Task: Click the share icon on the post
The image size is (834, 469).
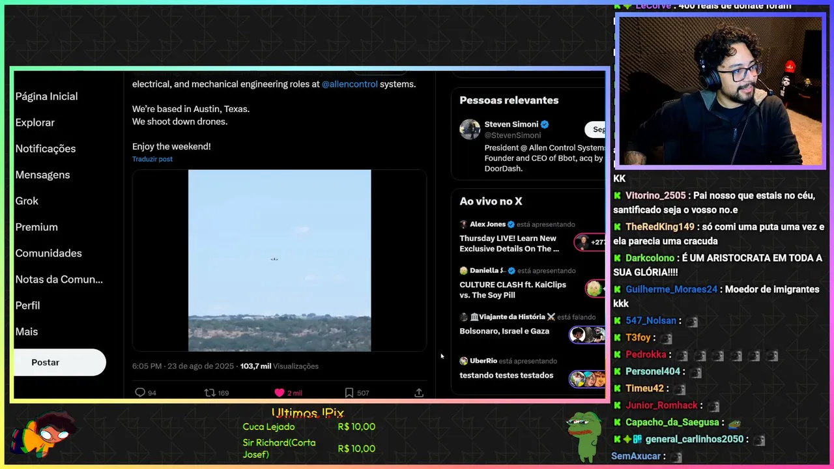Action: 419,393
